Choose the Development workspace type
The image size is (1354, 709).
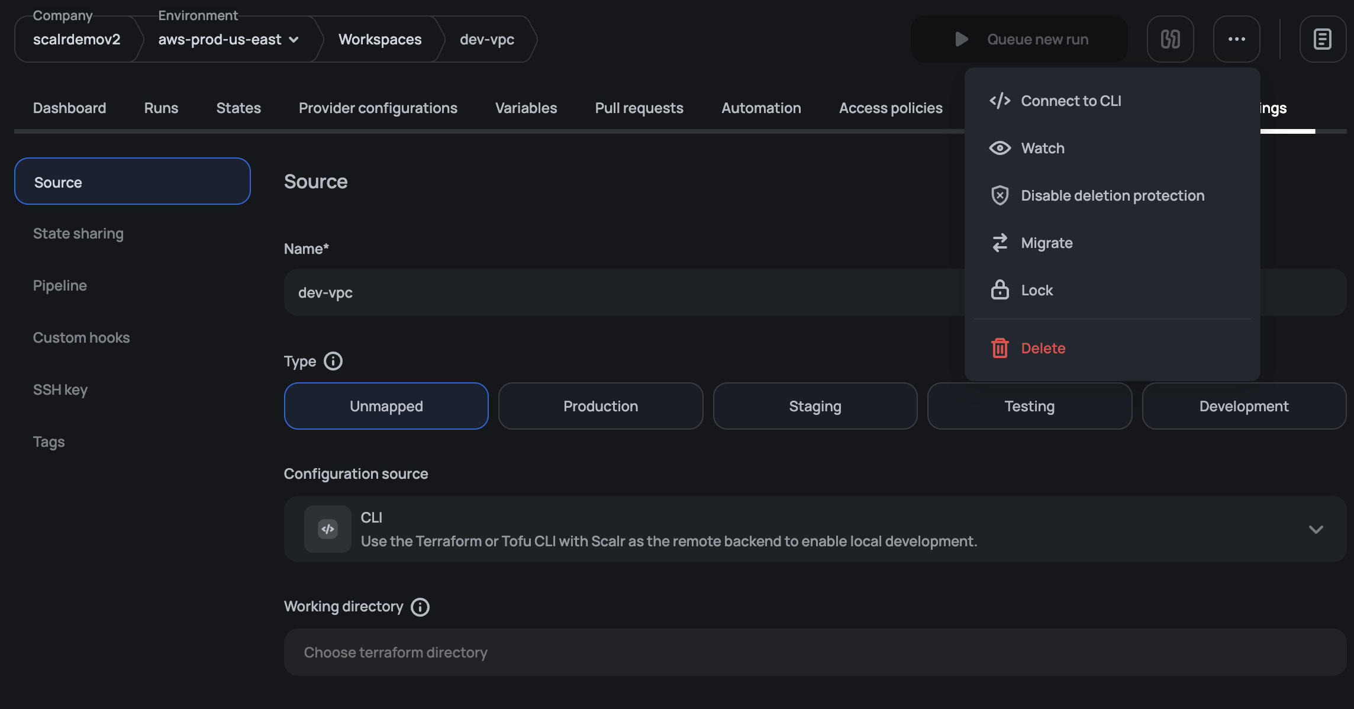[1243, 406]
